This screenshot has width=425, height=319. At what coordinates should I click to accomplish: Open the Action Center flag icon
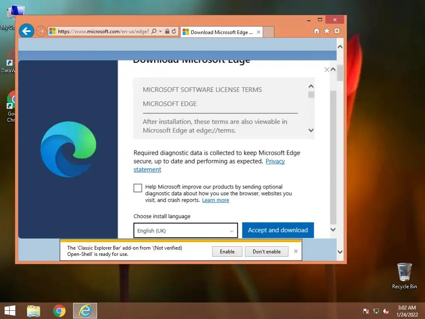(x=366, y=311)
